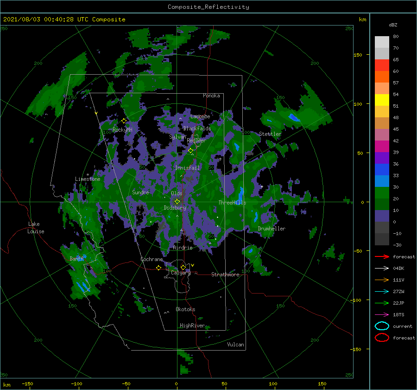417x390 pixels.
Task: Click the yellow diamond marker below RedDeer
Action: coord(190,151)
